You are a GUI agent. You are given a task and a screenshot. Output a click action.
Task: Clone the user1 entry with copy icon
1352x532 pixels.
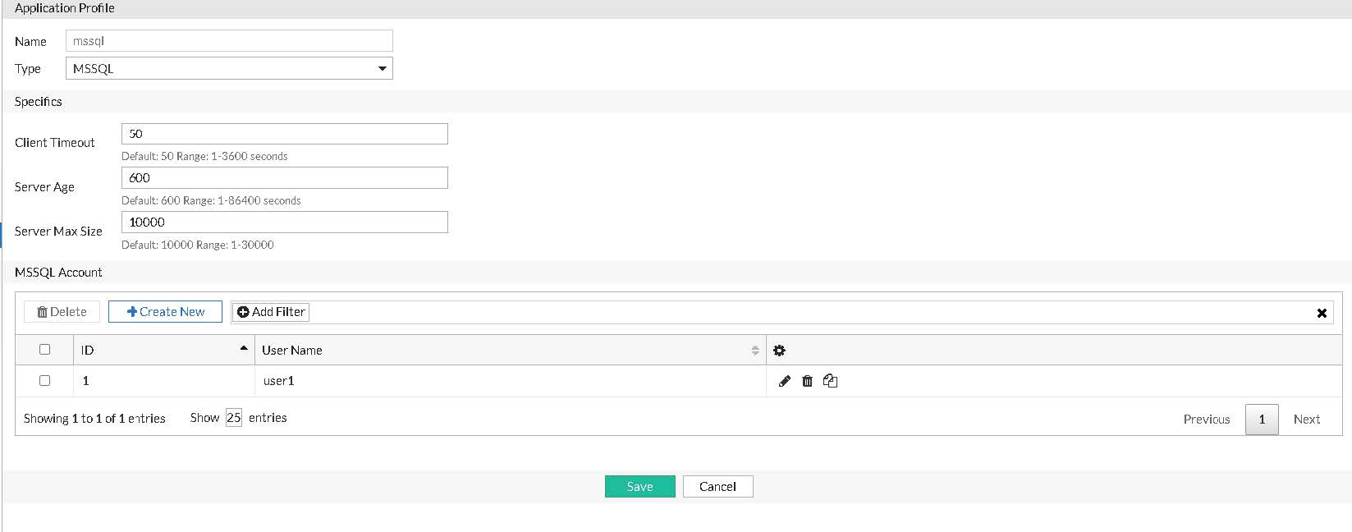click(x=831, y=380)
